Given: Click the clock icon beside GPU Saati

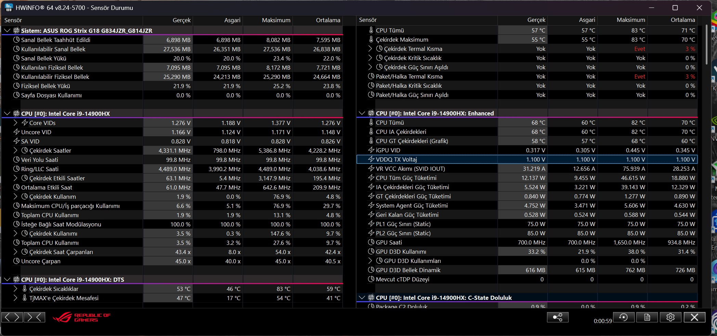Looking at the screenshot, I should (371, 242).
